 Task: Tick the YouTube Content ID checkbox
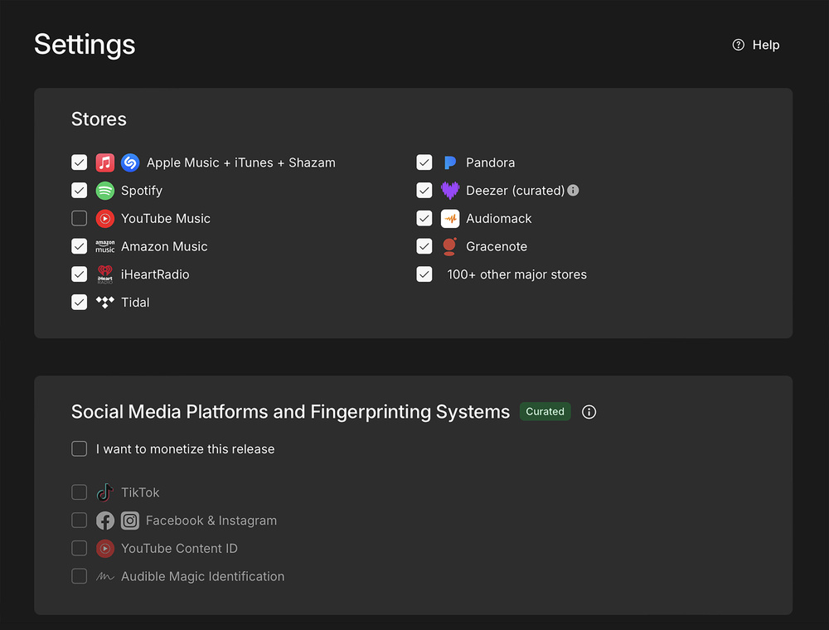point(80,549)
